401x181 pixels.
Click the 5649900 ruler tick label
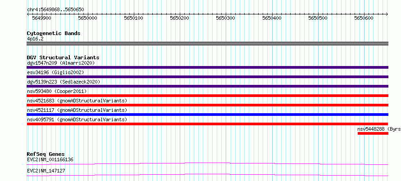(x=41, y=18)
